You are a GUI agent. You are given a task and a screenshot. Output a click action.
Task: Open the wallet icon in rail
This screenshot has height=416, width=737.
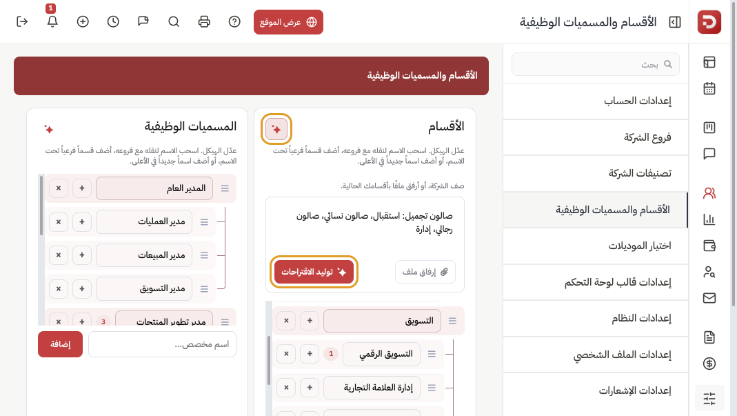(x=709, y=245)
